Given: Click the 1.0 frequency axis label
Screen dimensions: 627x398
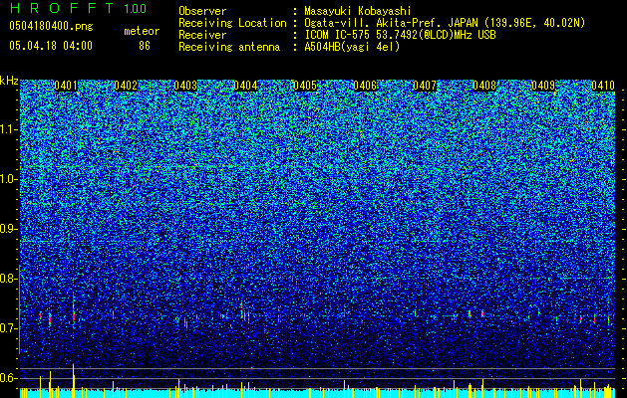Looking at the screenshot, I should (x=9, y=179).
